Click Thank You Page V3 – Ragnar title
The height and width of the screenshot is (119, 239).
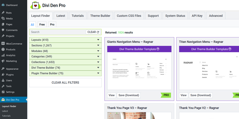(x=127, y=108)
